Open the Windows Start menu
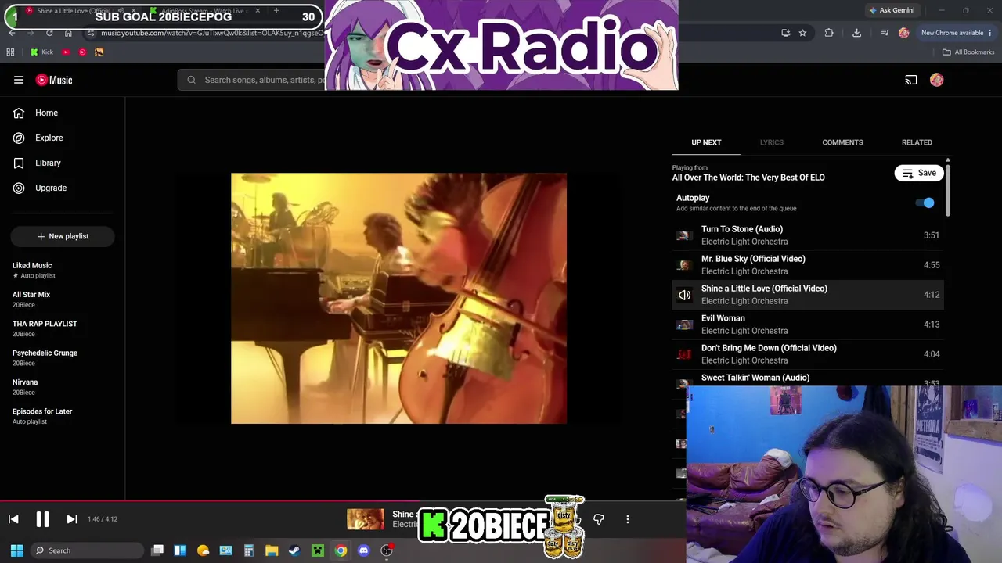 pos(16,550)
